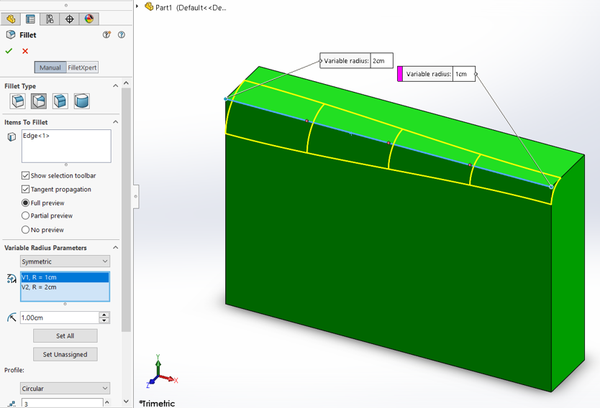The image size is (600, 408).
Task: Open the DisplayManager color wheel tab
Action: (x=89, y=19)
